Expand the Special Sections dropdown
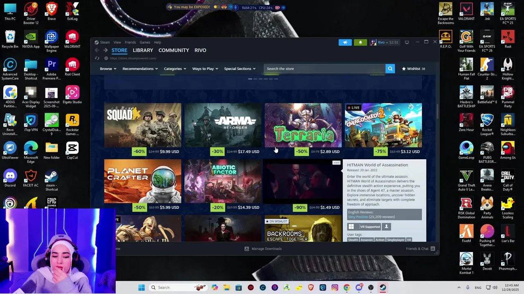Image resolution: width=524 pixels, height=294 pixels. tap(240, 69)
